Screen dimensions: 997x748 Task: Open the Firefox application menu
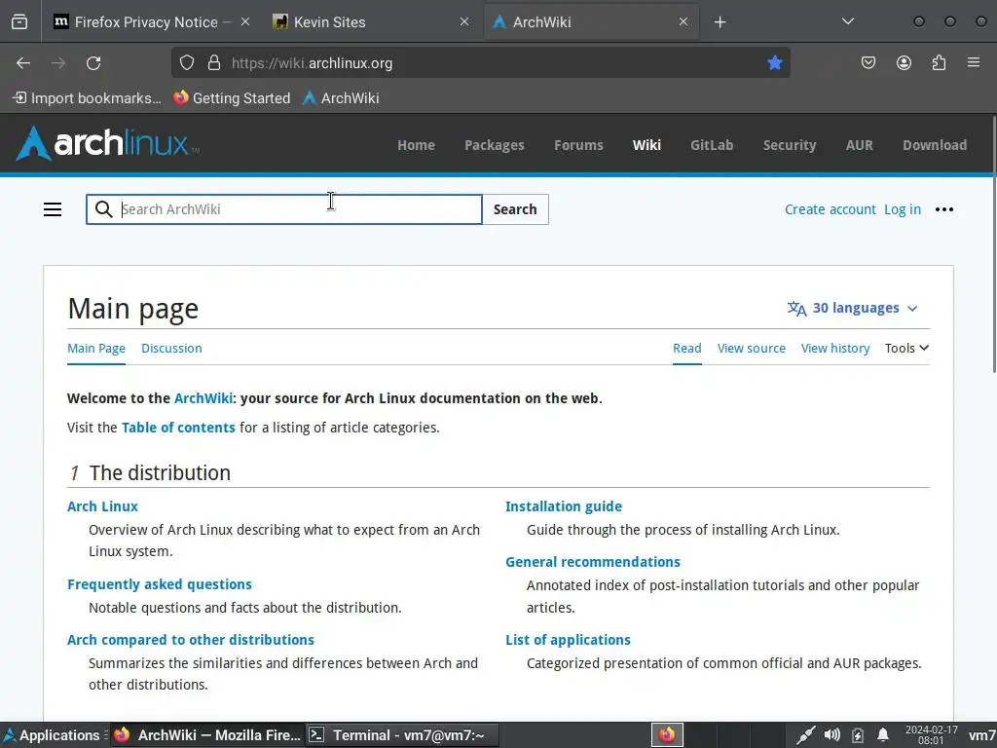(974, 63)
